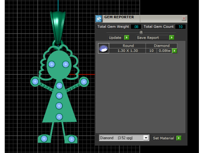
Task: Select the Total Gem Count value 10
Action: (180, 27)
